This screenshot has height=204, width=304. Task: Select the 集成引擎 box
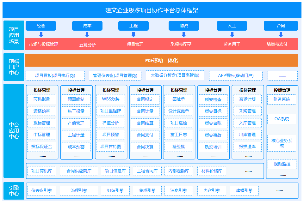click(147, 191)
